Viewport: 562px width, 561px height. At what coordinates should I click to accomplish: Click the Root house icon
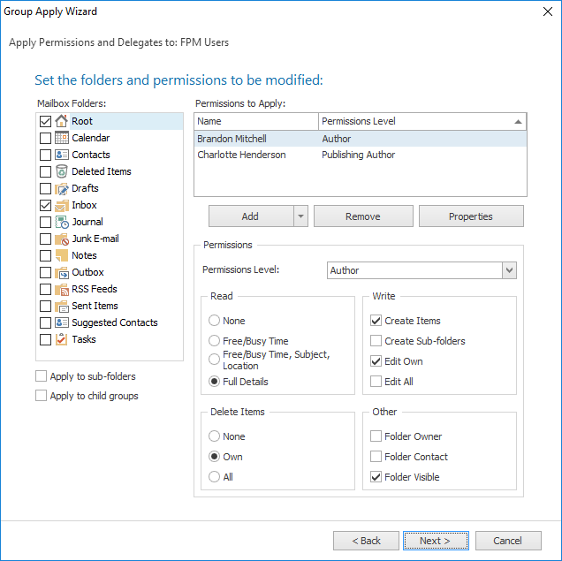[62, 121]
